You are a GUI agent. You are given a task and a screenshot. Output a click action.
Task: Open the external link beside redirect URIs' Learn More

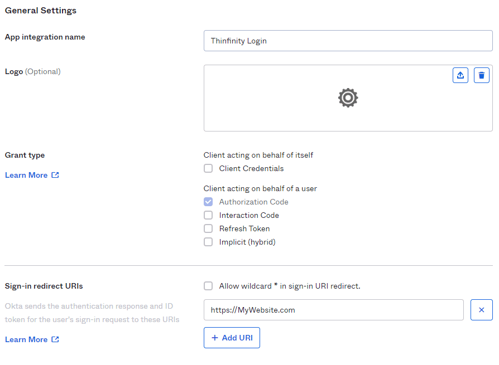point(54,339)
